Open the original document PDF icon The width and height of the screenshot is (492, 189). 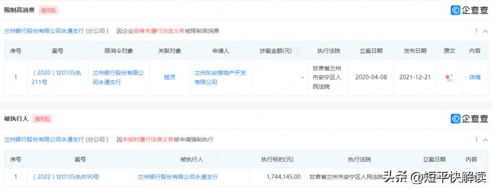(x=449, y=78)
